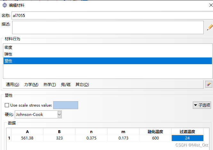Open the Johnson-Cook hardening dropdown

(x=59, y=114)
